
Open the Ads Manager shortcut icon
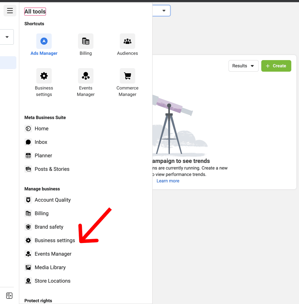coord(44,41)
